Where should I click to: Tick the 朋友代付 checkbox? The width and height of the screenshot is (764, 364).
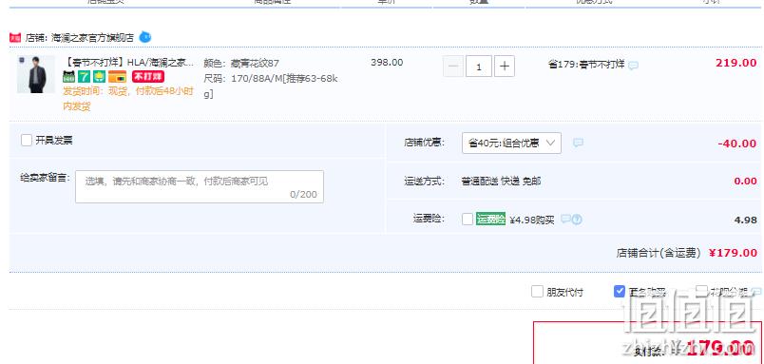click(x=537, y=292)
